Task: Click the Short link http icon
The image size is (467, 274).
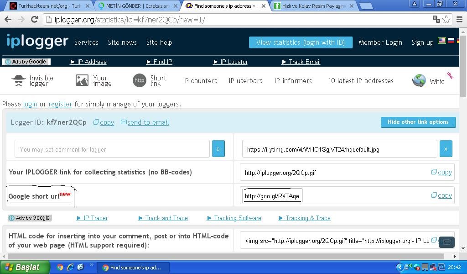Action: 140,80
